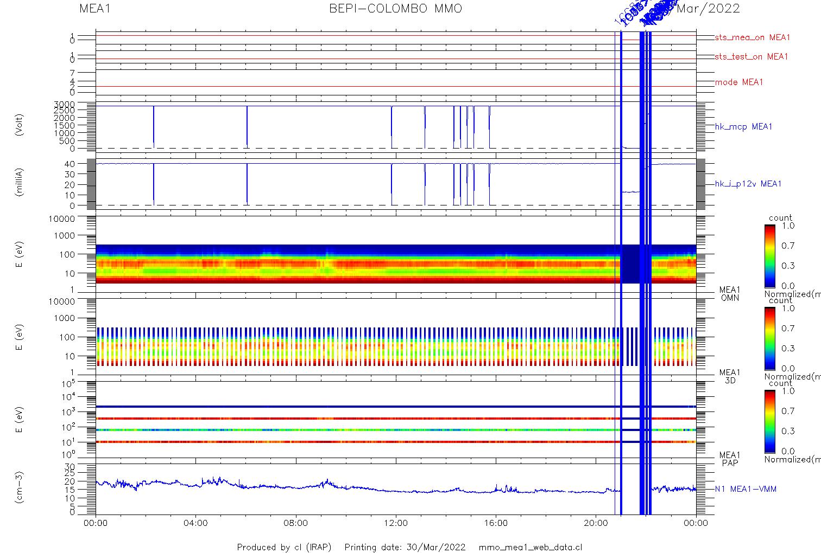Viewport: 821px width, 553px height.
Task: Click the count label above OMN colorbar
Action: pos(780,218)
